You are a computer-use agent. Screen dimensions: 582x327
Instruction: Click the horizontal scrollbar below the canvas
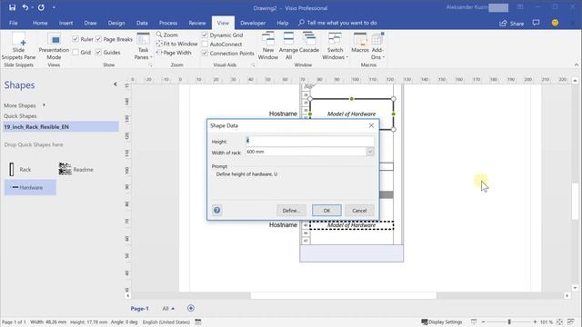[x=344, y=295]
